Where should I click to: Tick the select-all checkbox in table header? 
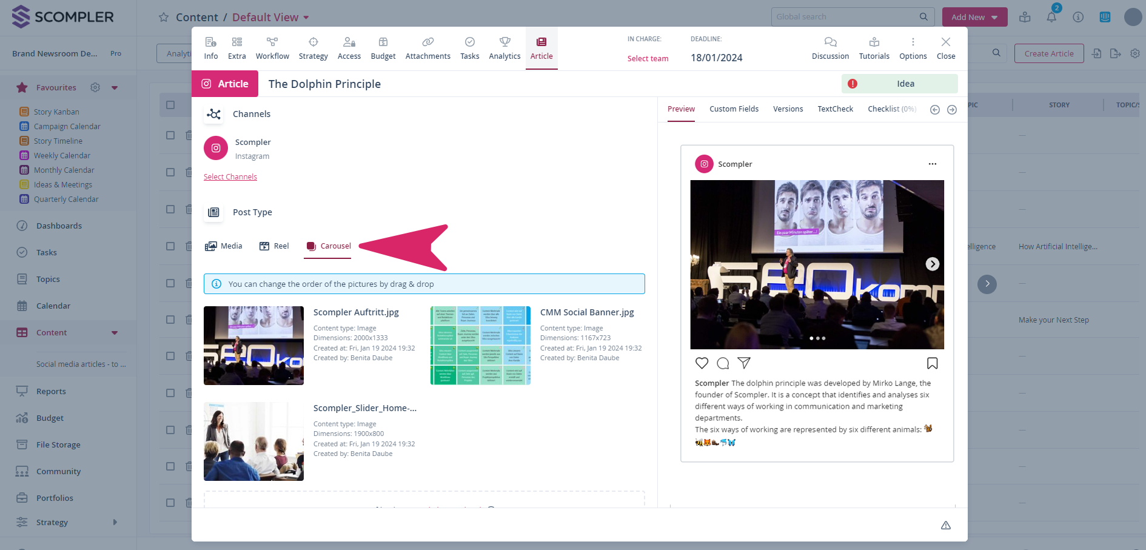coord(170,105)
